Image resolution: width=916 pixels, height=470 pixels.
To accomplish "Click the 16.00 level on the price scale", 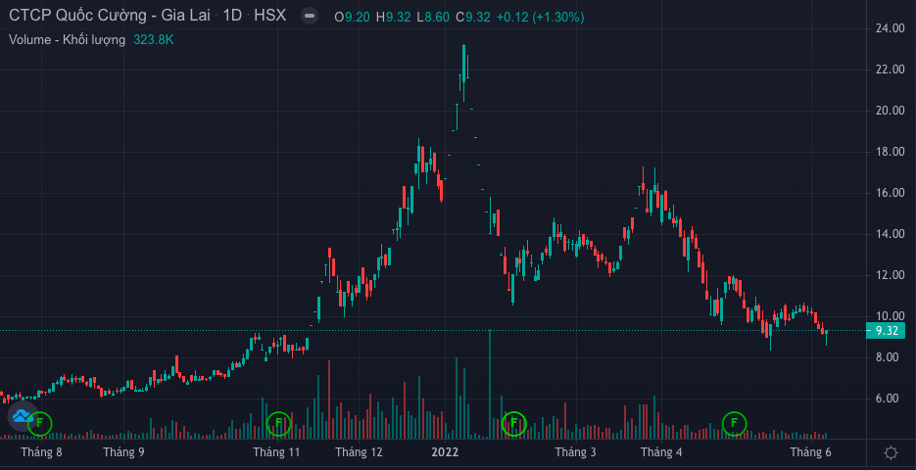I will tap(889, 193).
